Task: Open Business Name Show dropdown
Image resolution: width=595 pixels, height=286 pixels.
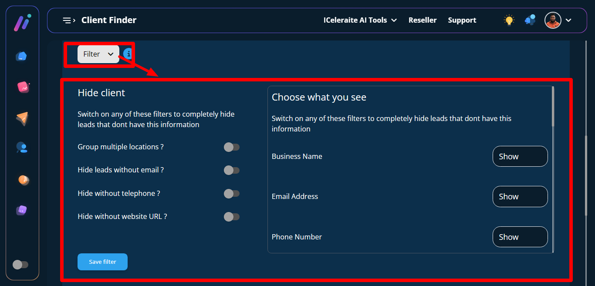Action: pyautogui.click(x=520, y=156)
